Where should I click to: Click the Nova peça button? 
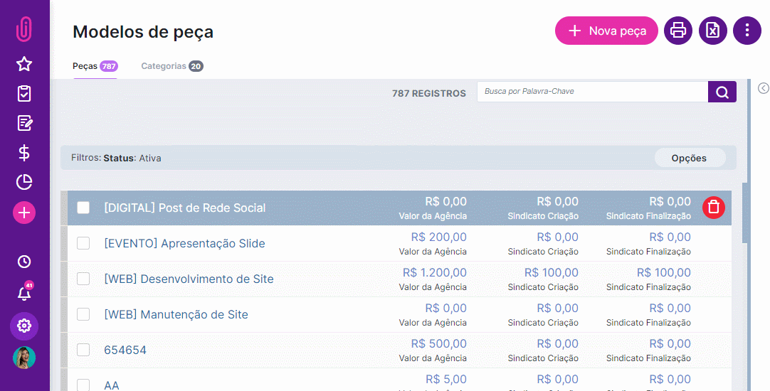pyautogui.click(x=606, y=31)
